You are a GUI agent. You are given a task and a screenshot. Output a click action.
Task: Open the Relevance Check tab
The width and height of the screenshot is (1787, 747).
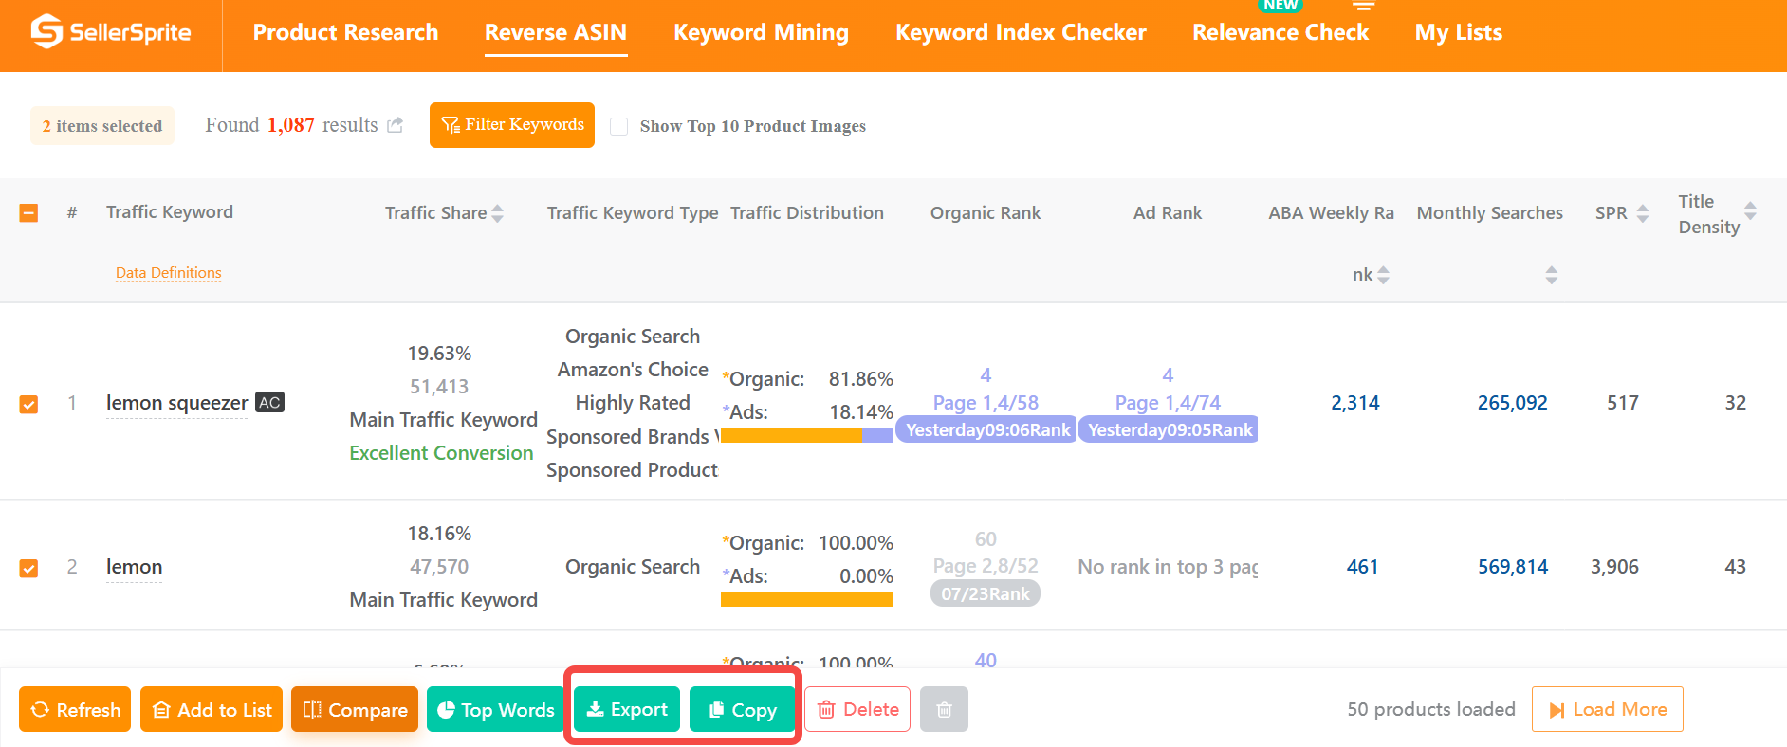[1280, 32]
